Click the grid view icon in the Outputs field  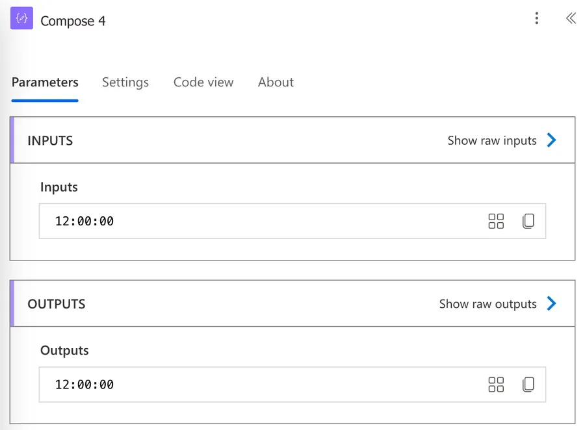click(x=496, y=385)
